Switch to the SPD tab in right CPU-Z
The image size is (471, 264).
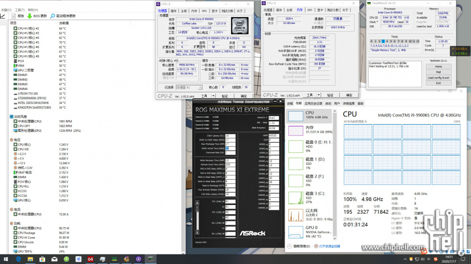coord(310,10)
